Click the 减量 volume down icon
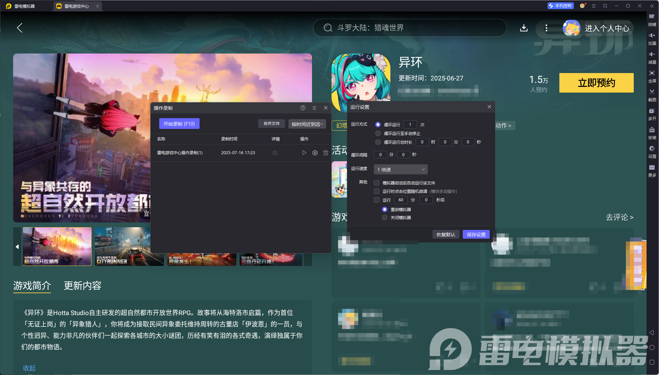Screen dimensions: 659x375 [x=652, y=58]
